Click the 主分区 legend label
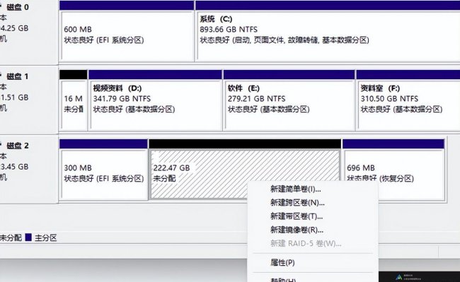 (46, 237)
